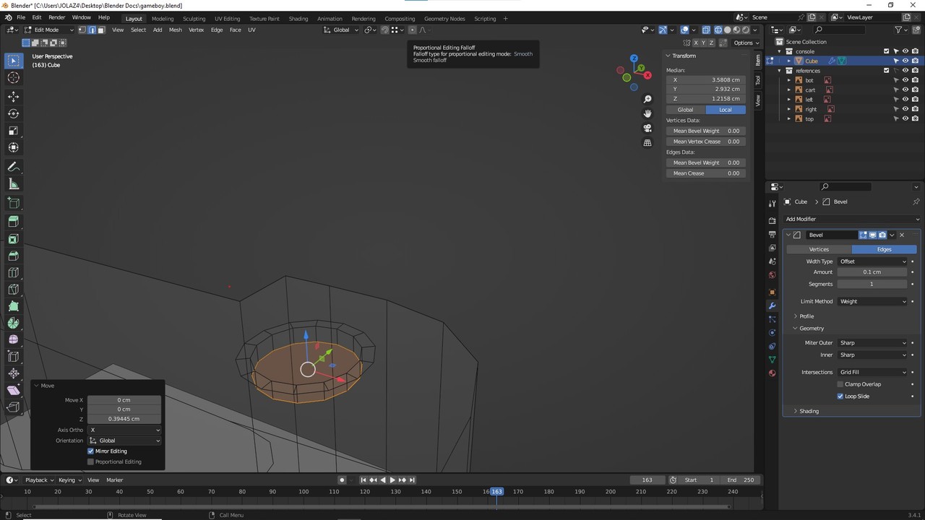
Task: Open Modifier properties wrench tab
Action: coord(772,306)
